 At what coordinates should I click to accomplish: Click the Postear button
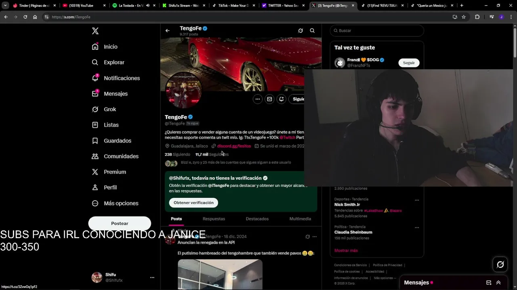click(120, 224)
